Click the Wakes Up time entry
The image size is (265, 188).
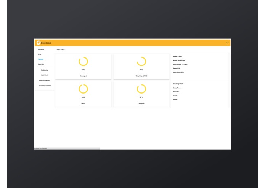[x=179, y=61]
